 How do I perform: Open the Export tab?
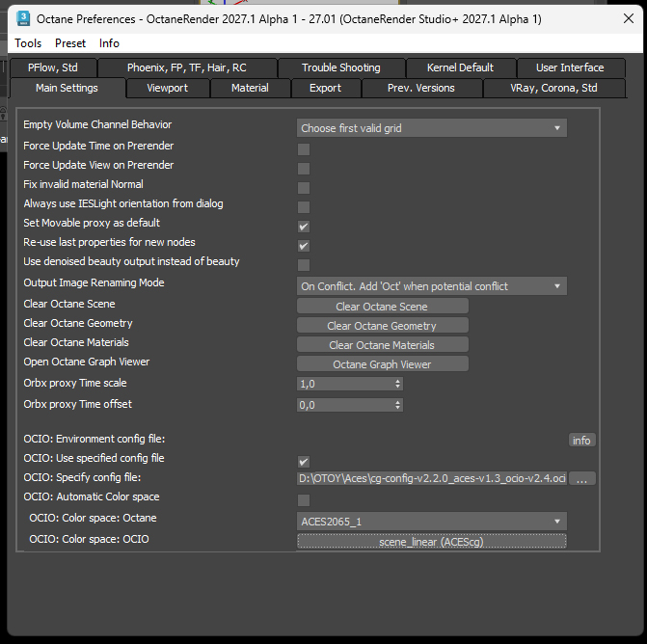(326, 88)
